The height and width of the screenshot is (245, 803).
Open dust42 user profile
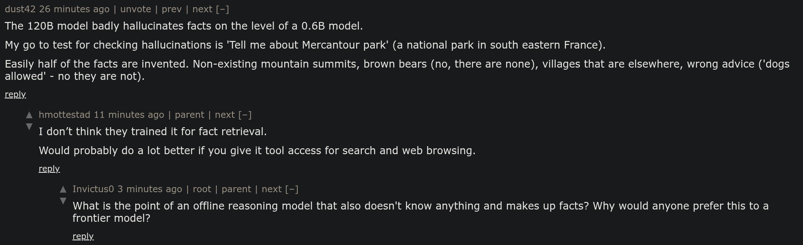(x=20, y=9)
